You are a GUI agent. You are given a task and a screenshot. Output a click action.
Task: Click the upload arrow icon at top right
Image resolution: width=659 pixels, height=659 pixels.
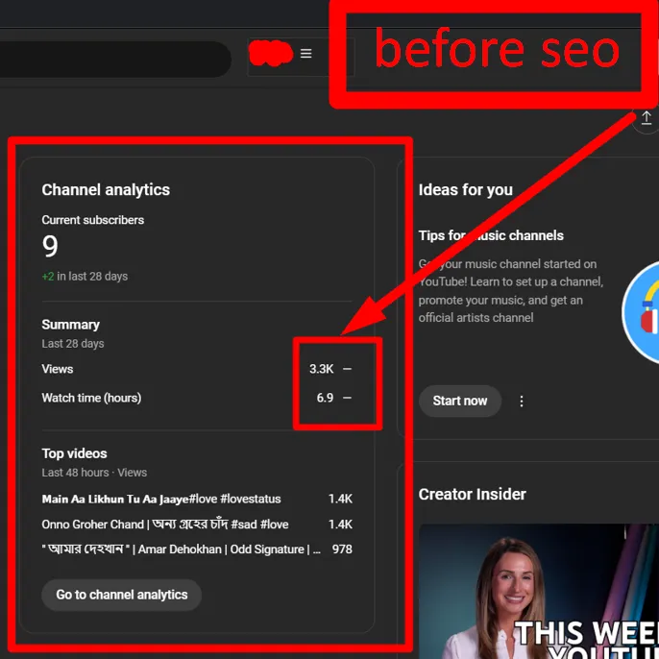pyautogui.click(x=647, y=118)
